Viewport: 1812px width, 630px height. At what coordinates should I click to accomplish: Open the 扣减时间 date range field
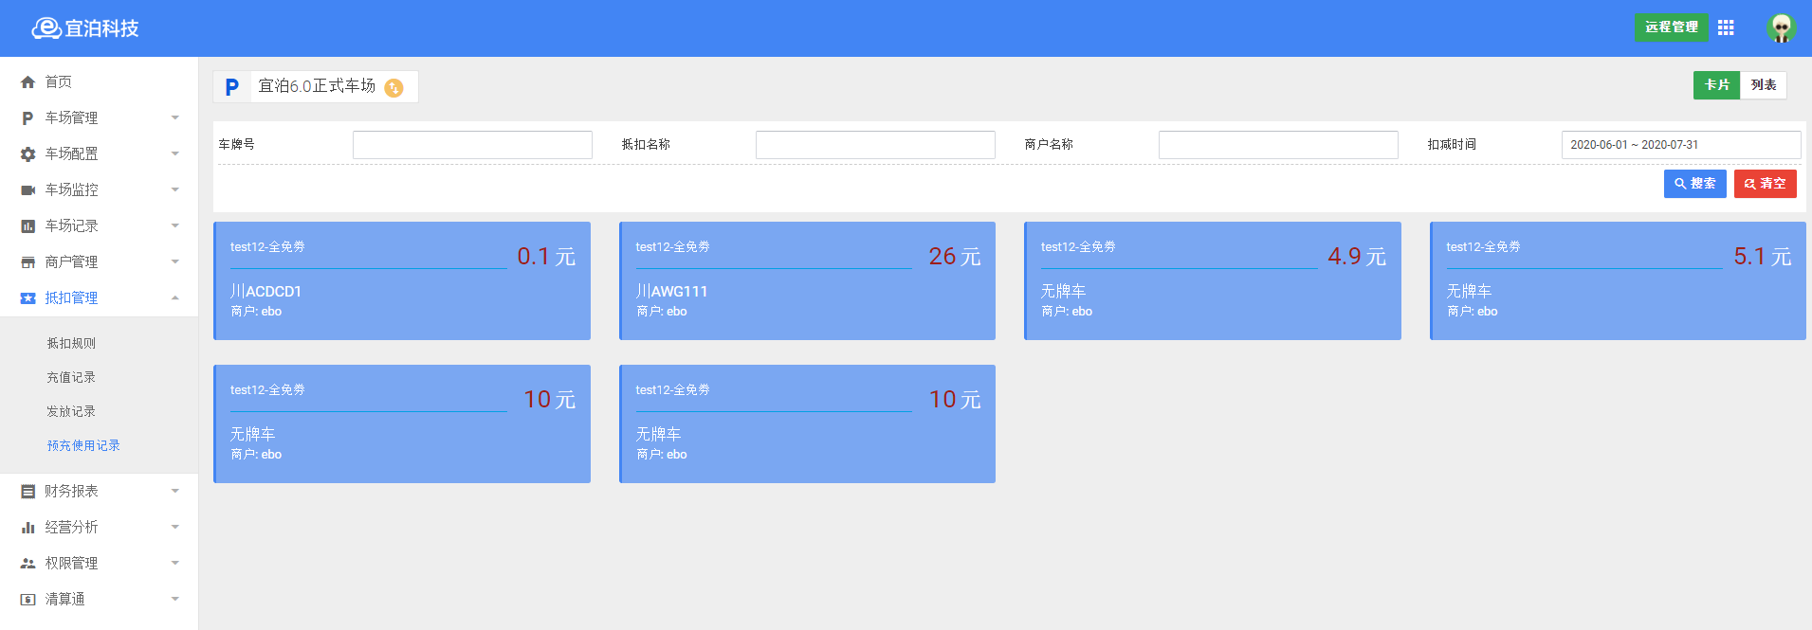pos(1681,145)
